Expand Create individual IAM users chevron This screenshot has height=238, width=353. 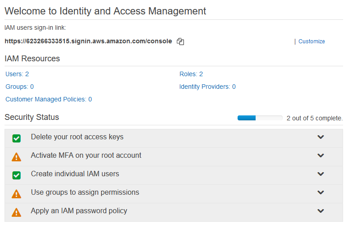coord(321,174)
